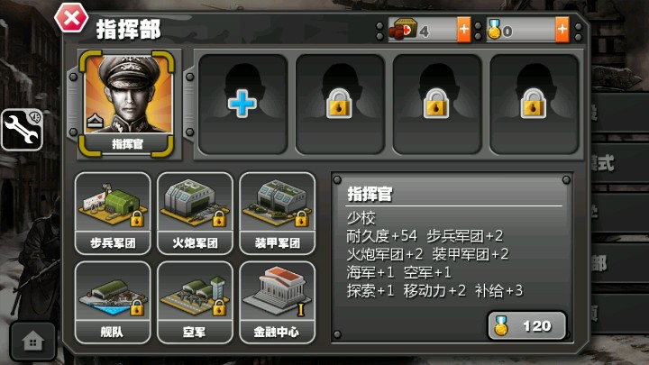Tap the first locked general slot

click(340, 104)
